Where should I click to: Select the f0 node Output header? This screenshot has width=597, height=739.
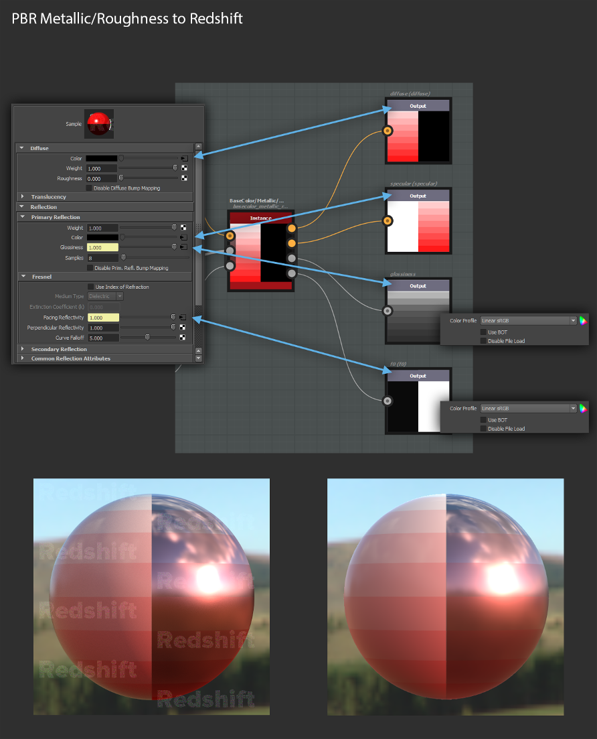tap(418, 376)
